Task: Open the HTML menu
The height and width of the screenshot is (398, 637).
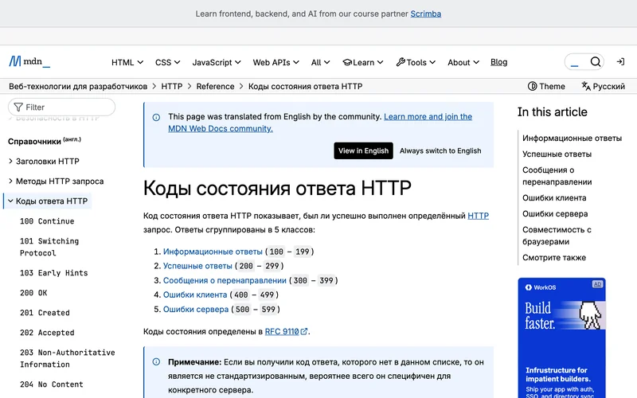Action: coord(127,62)
